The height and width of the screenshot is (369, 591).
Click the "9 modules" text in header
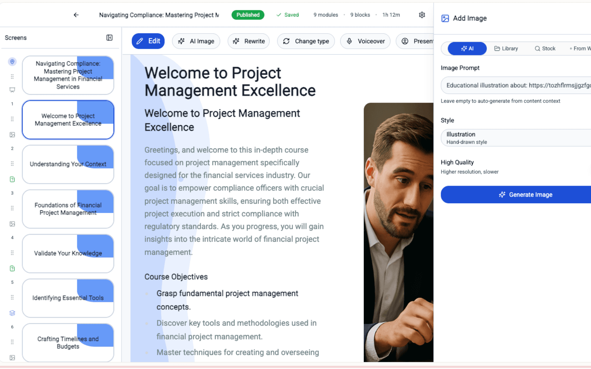pyautogui.click(x=326, y=15)
